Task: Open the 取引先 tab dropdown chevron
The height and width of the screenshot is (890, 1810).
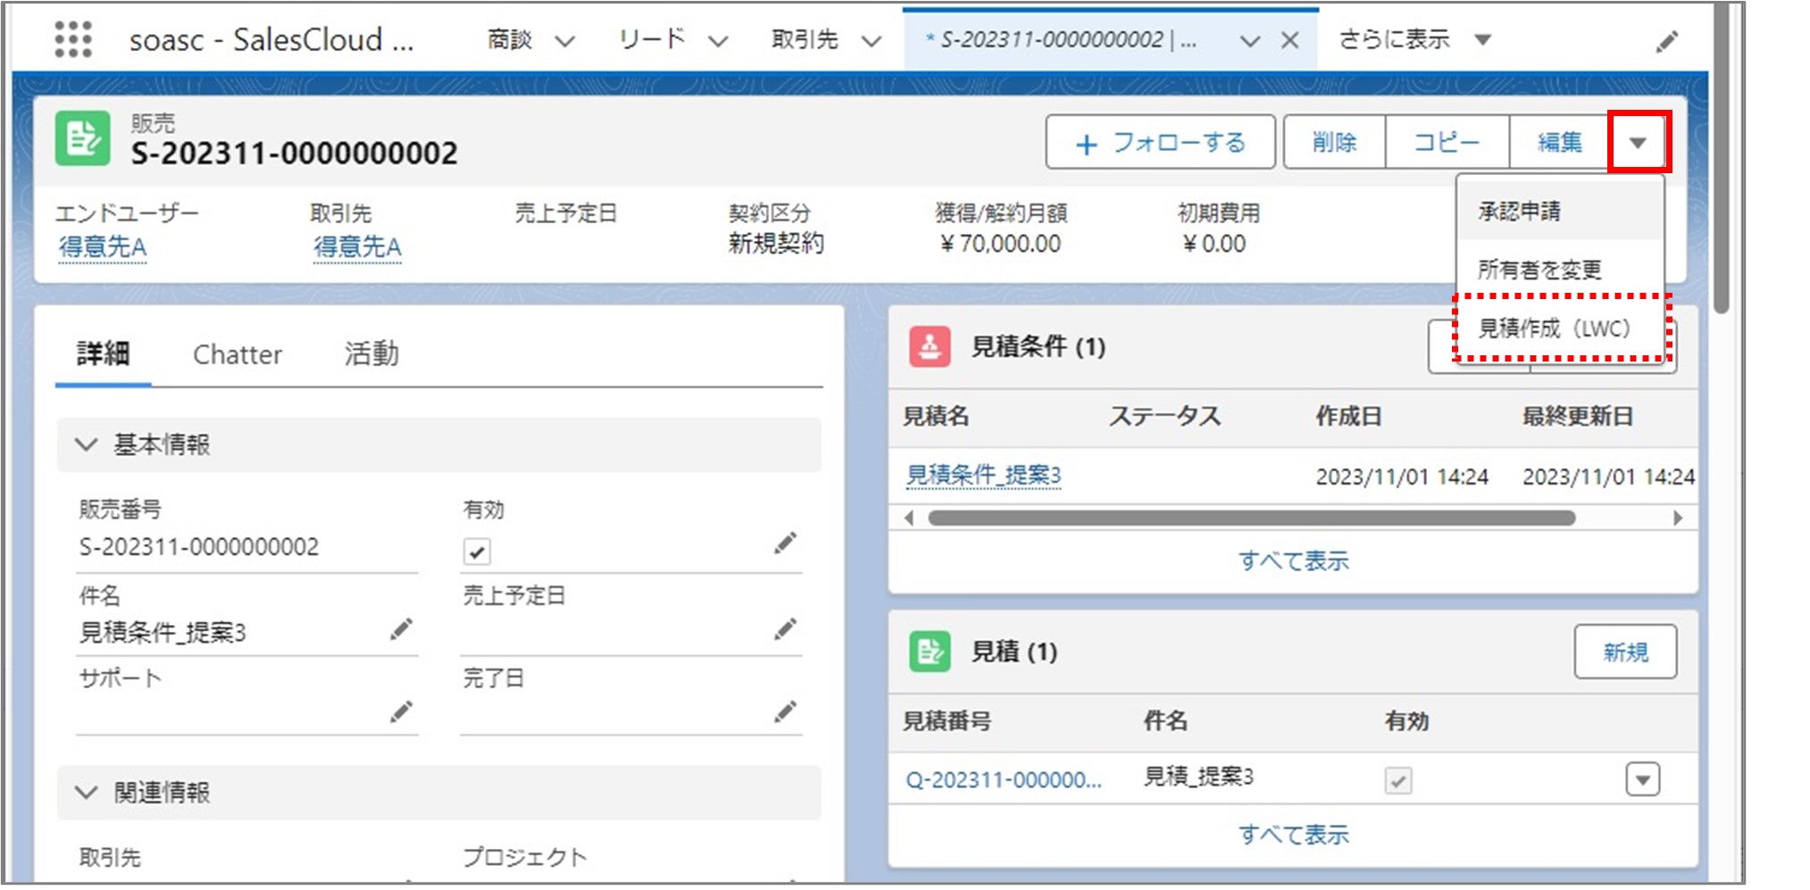Action: [872, 40]
